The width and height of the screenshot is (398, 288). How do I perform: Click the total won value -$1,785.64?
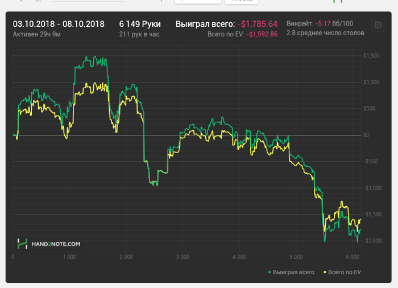coord(258,24)
